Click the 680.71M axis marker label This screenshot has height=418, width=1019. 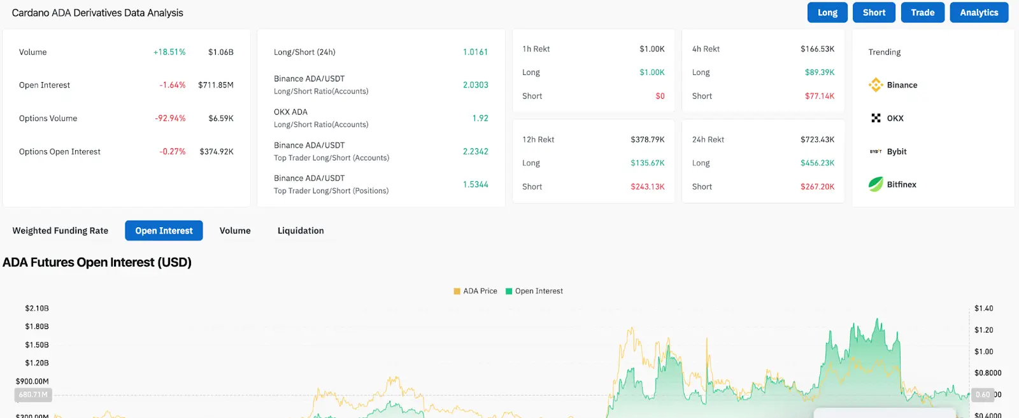point(33,394)
